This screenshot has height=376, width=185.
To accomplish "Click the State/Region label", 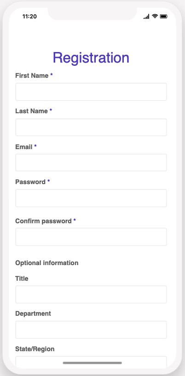I will click(35, 349).
